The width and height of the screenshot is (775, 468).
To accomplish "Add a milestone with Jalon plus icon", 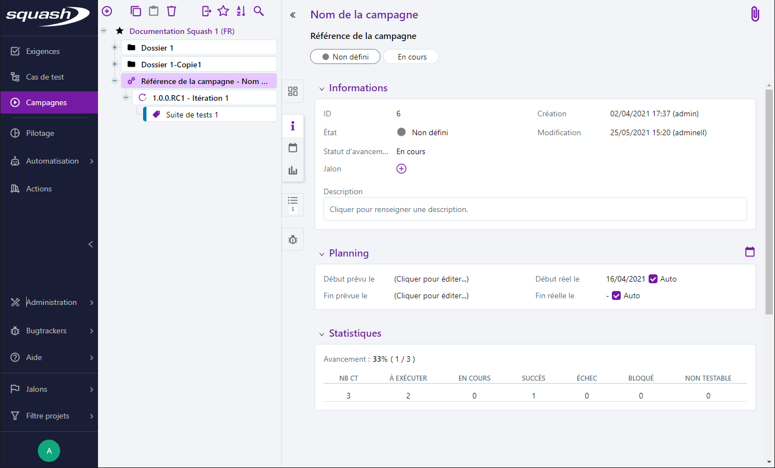I will tap(401, 169).
